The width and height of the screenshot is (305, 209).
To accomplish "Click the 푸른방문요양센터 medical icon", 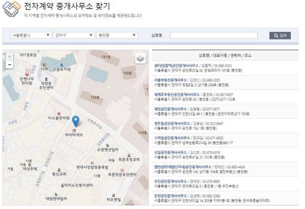I will pos(122,170).
